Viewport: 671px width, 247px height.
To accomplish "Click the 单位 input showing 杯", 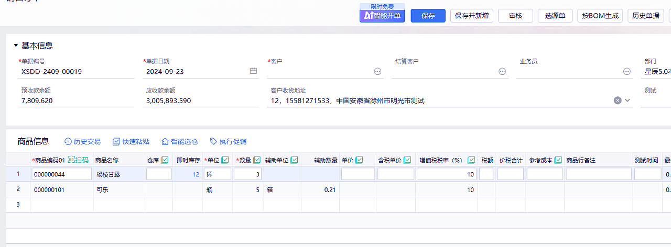I will (218, 174).
